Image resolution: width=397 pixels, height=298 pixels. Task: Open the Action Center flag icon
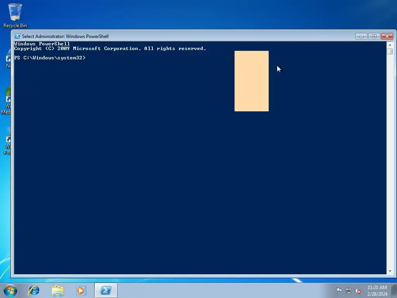(x=339, y=290)
